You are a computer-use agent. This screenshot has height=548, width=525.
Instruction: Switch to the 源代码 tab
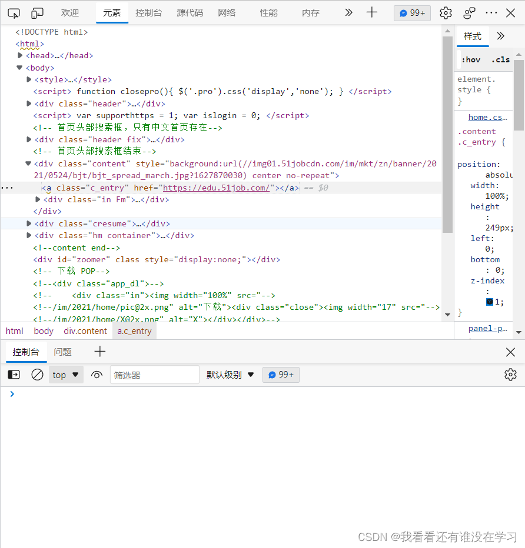190,13
